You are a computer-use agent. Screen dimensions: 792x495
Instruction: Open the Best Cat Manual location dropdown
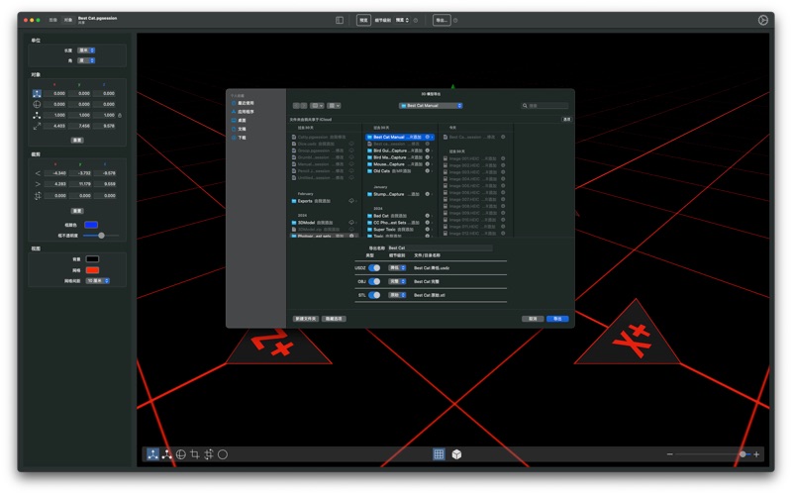tap(431, 105)
